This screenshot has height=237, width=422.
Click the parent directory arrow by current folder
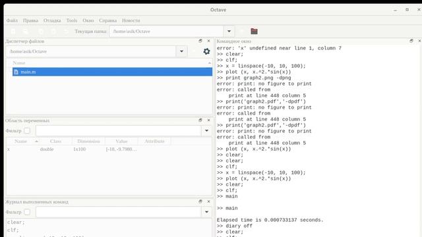tap(242, 31)
